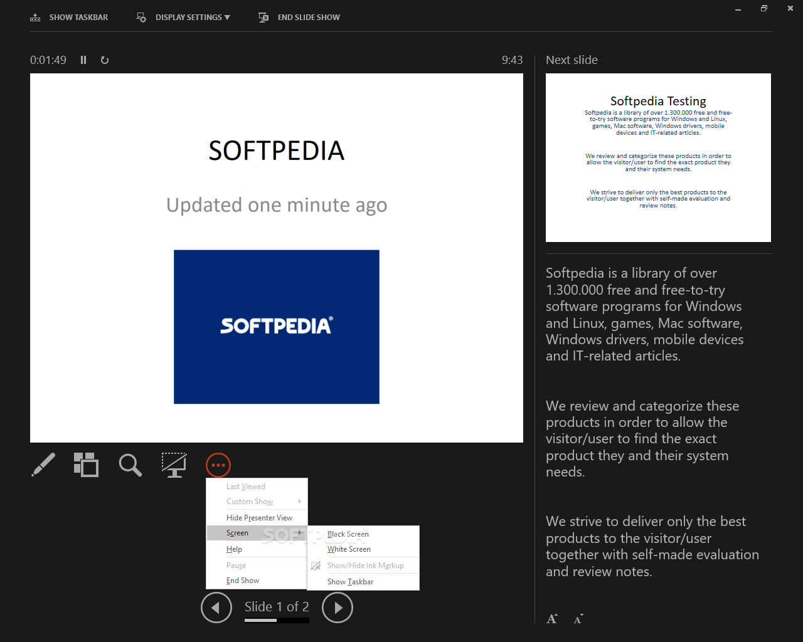
Task: Choose Show Taskbar in Screen submenu
Action: pos(363,582)
